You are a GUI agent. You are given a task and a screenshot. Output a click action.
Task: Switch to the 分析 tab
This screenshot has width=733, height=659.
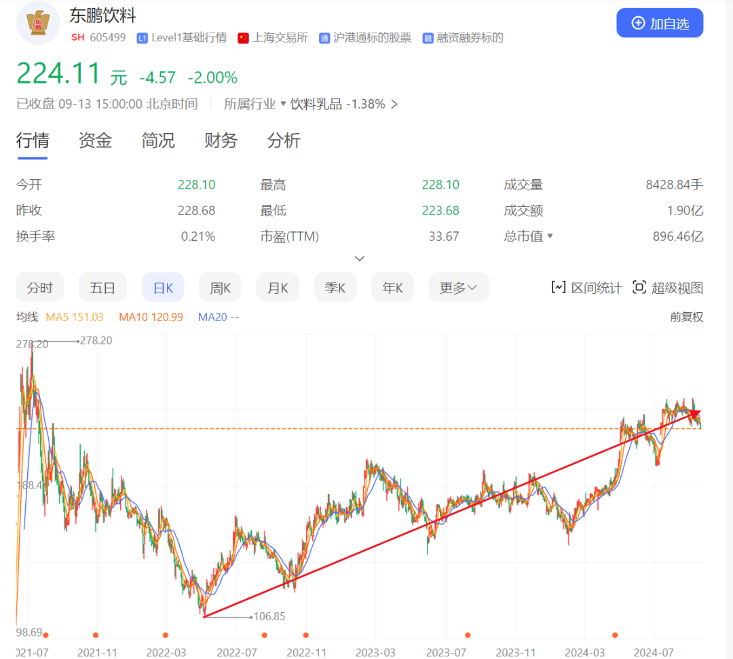pos(284,140)
